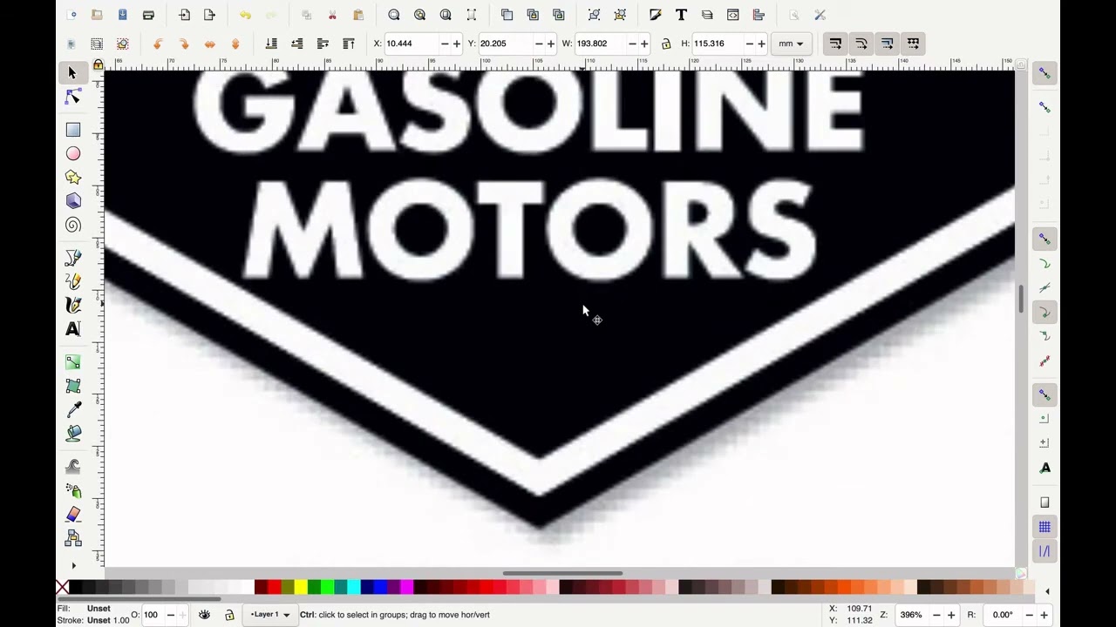This screenshot has width=1116, height=627.
Task: Toggle width and height ratio lock
Action: coord(666,44)
